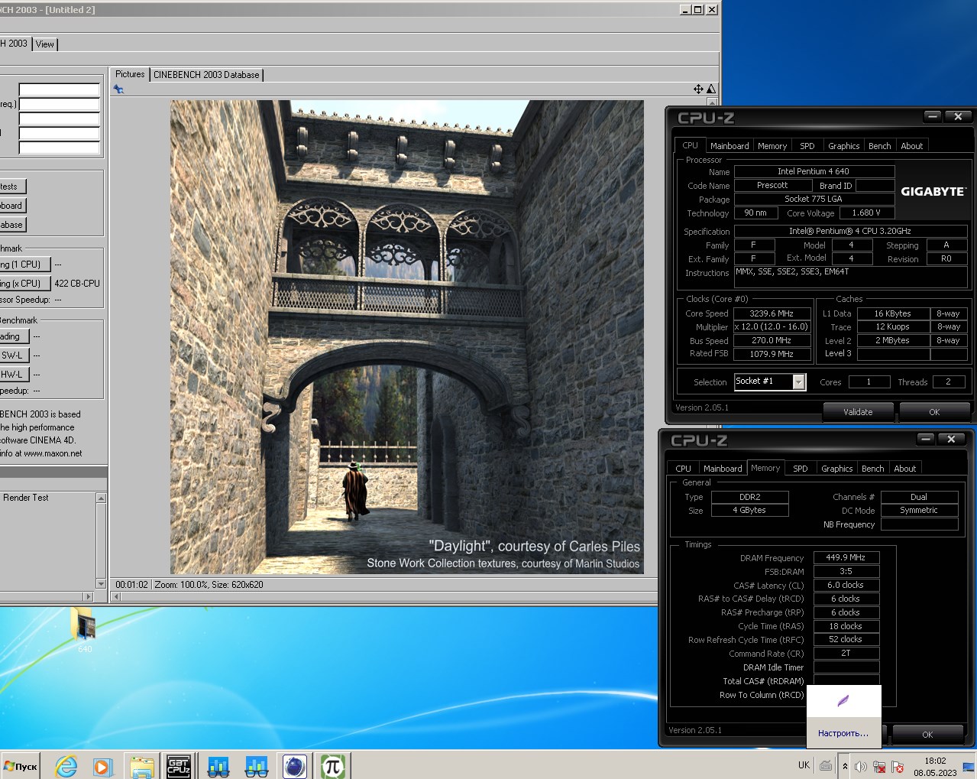Open Graphics tab in lower CPU-Z window
This screenshot has width=977, height=779.
click(837, 469)
